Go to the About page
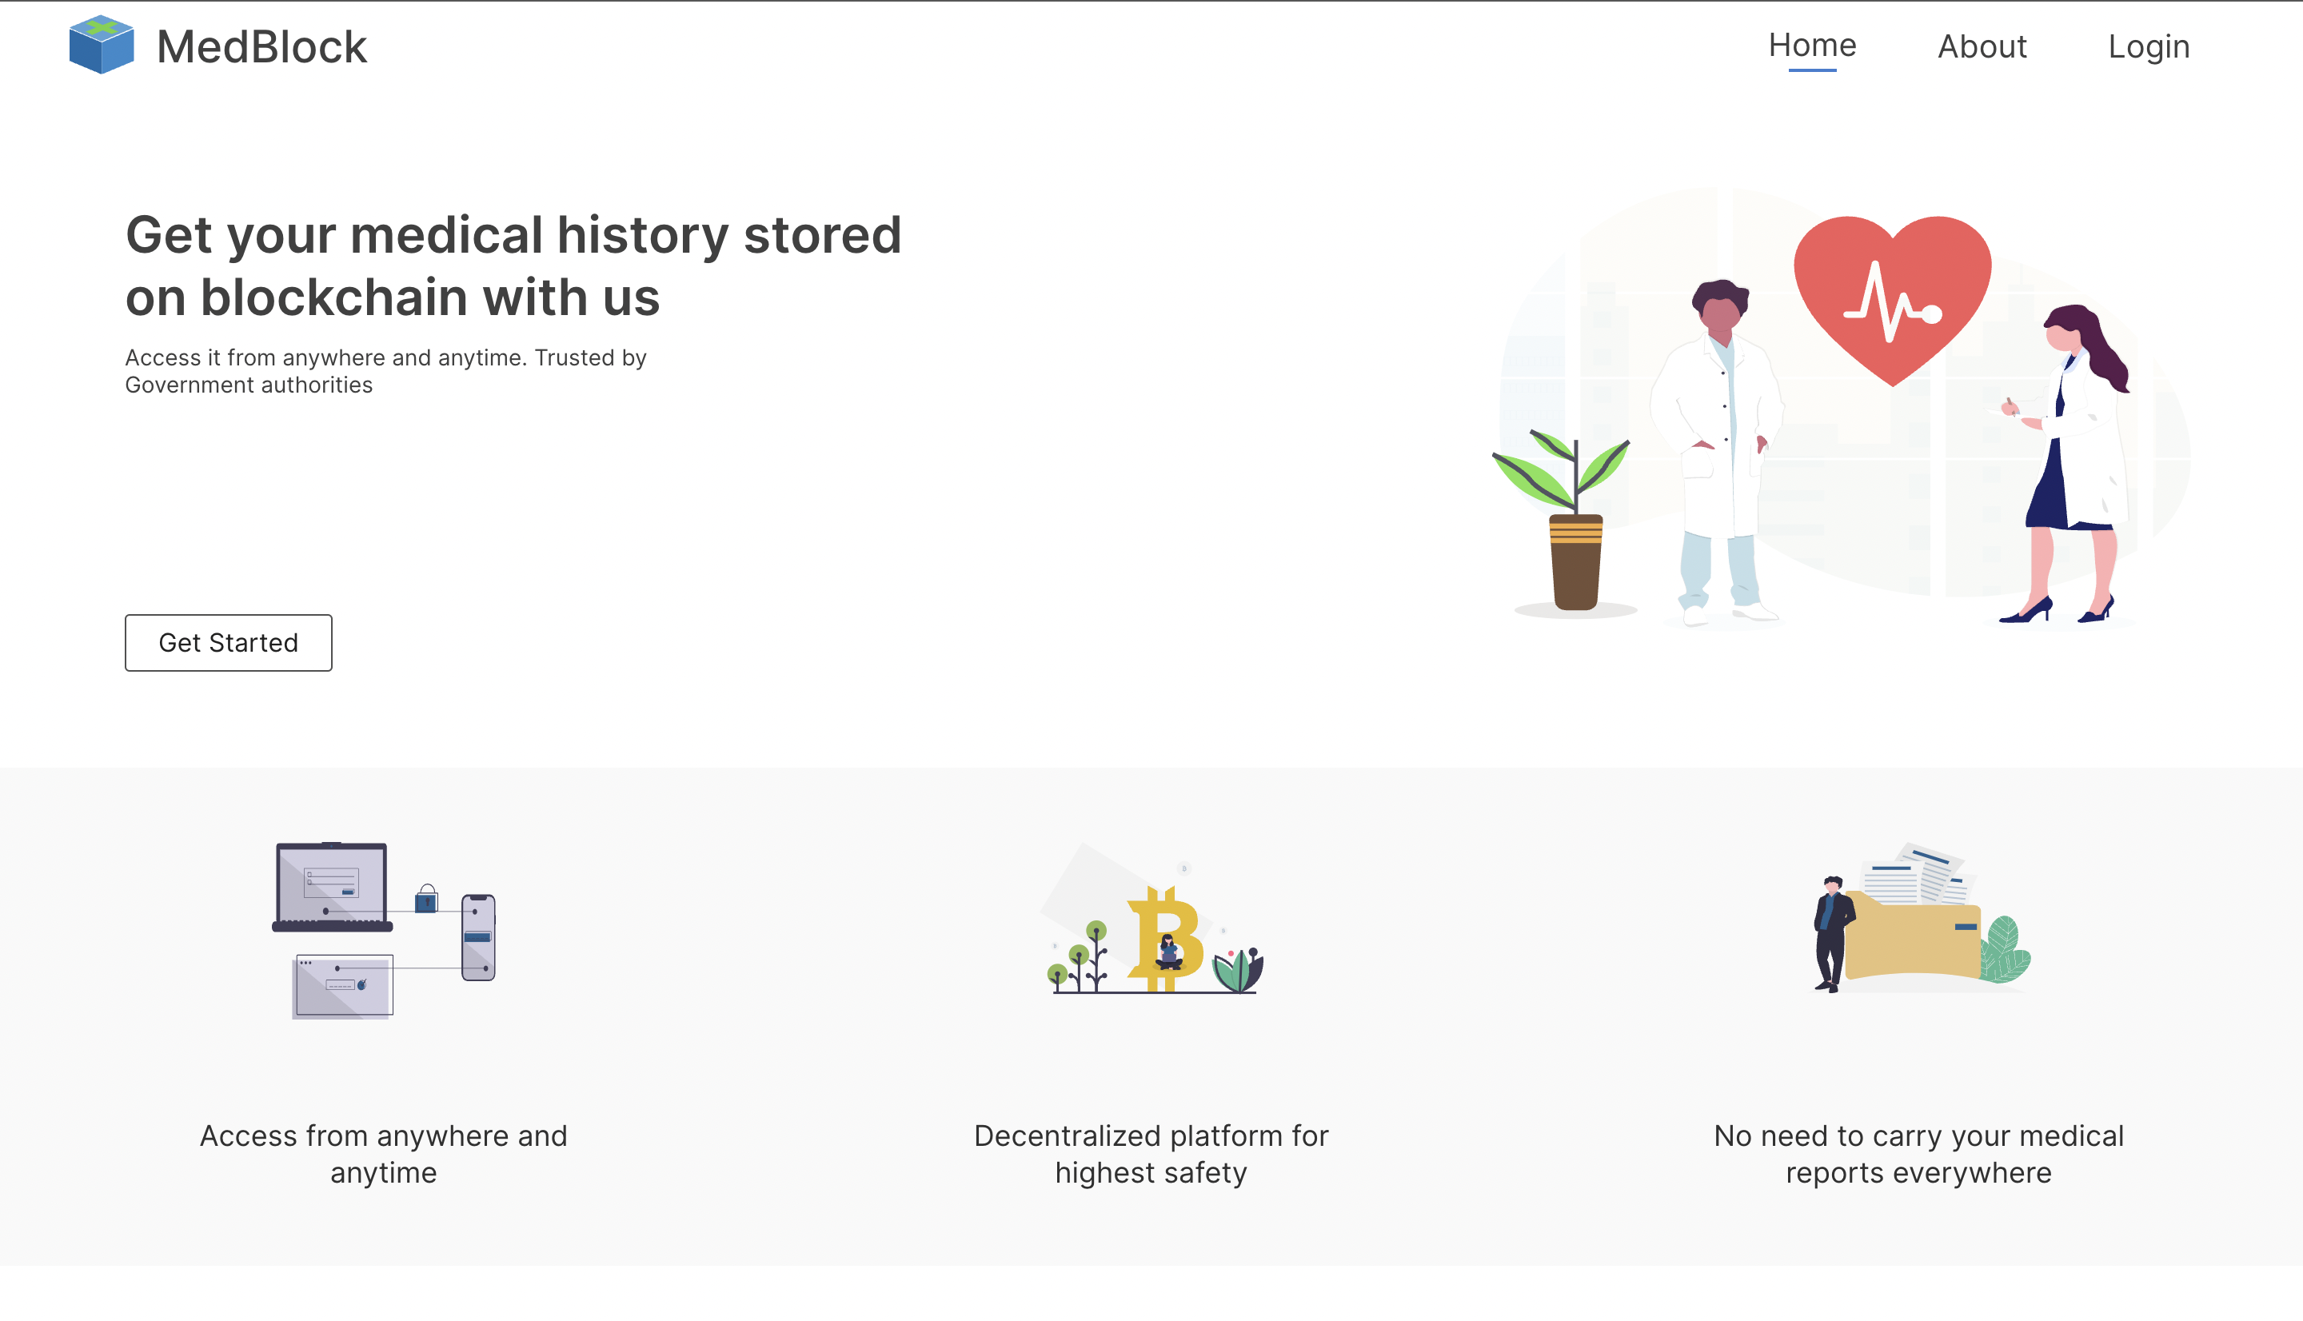 coord(1981,47)
